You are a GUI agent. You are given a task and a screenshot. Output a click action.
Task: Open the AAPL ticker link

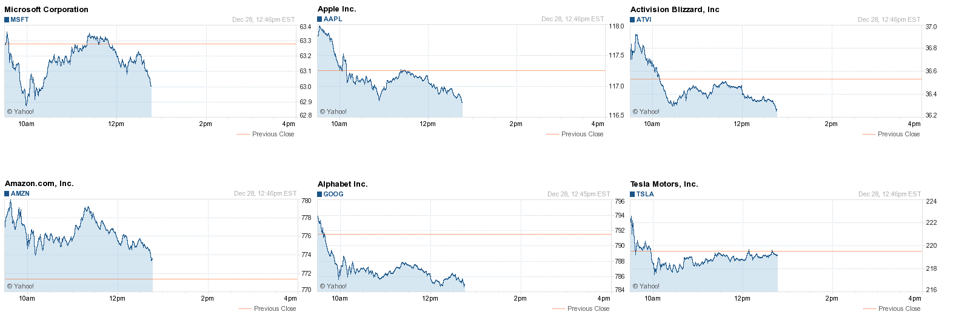coord(333,19)
